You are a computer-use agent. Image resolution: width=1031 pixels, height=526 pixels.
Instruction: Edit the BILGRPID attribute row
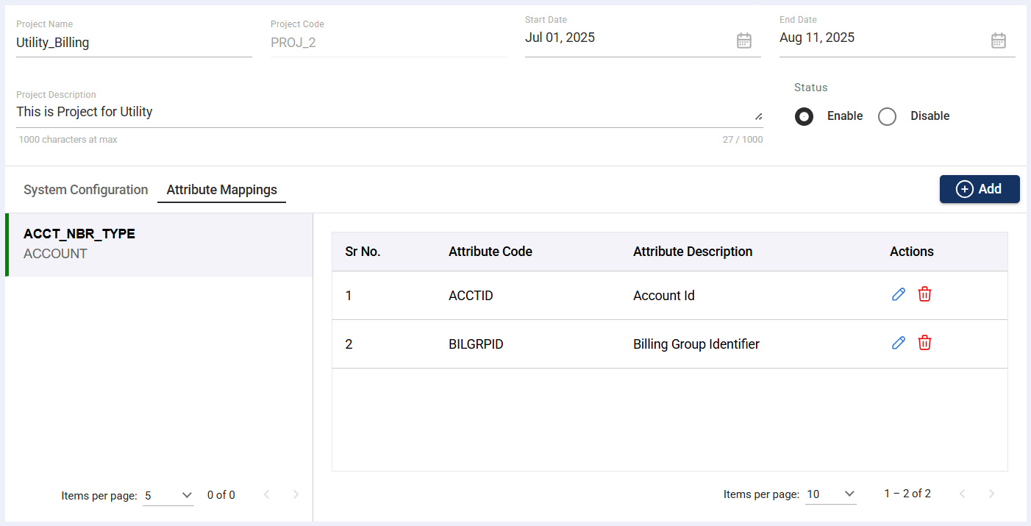(x=898, y=343)
